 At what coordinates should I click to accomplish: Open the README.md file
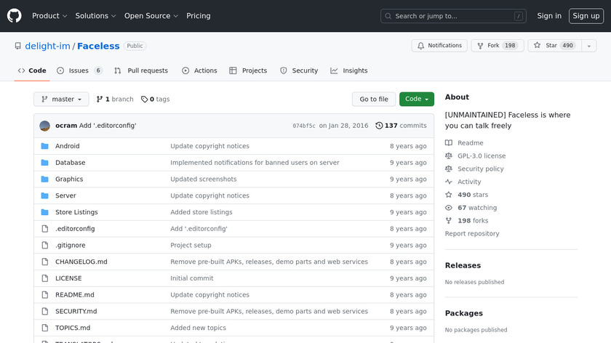point(74,295)
